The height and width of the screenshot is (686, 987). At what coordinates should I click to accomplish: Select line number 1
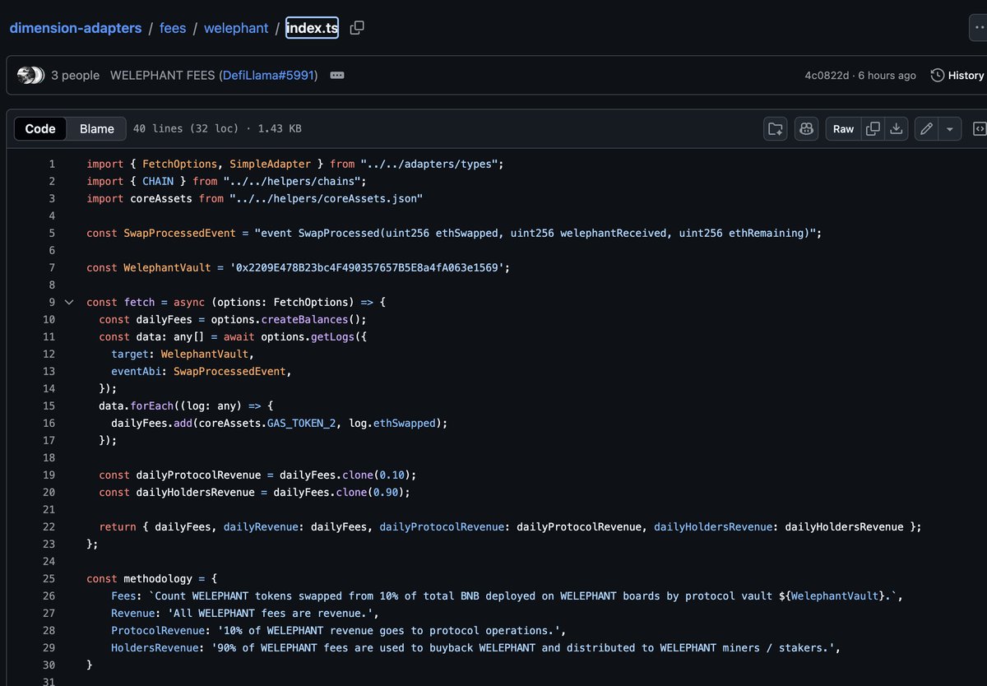52,164
